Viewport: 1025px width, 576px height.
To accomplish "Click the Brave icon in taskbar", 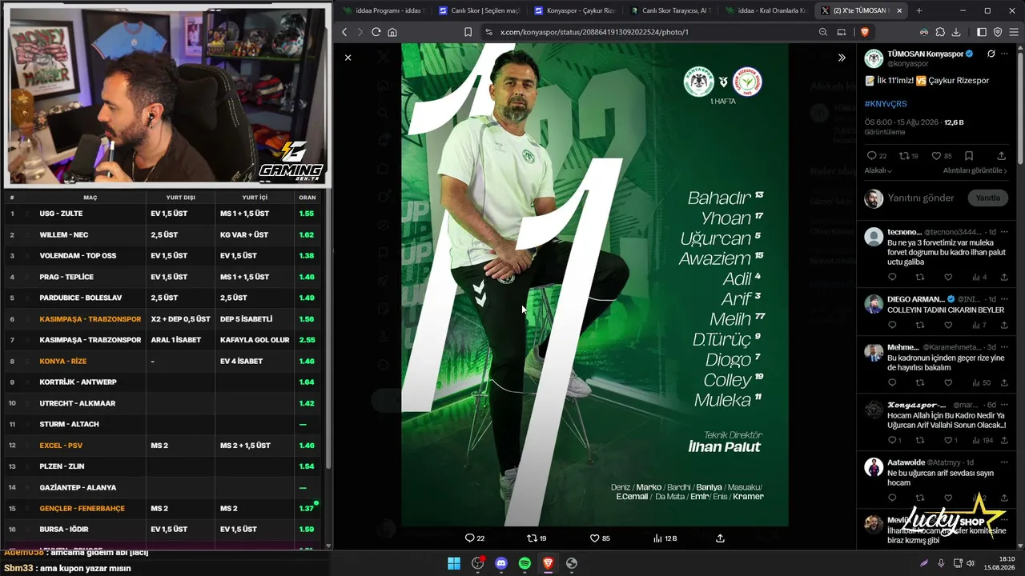I will (x=548, y=563).
